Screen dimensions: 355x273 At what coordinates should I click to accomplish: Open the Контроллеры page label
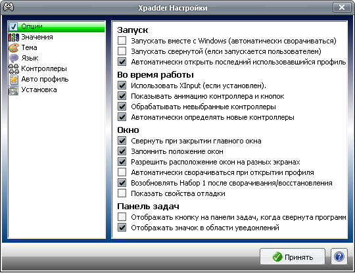pos(44,68)
